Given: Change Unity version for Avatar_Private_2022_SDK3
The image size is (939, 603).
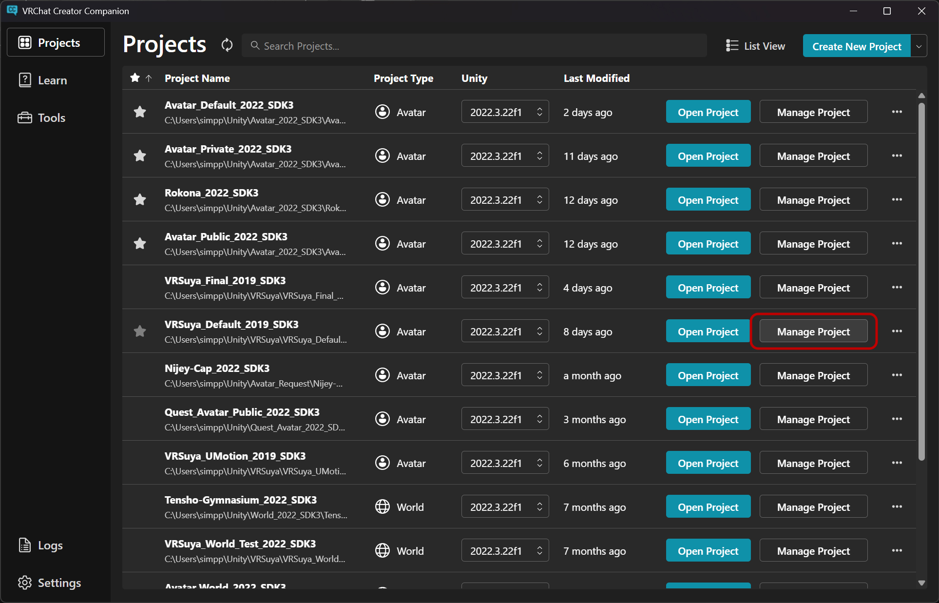Looking at the screenshot, I should point(505,156).
